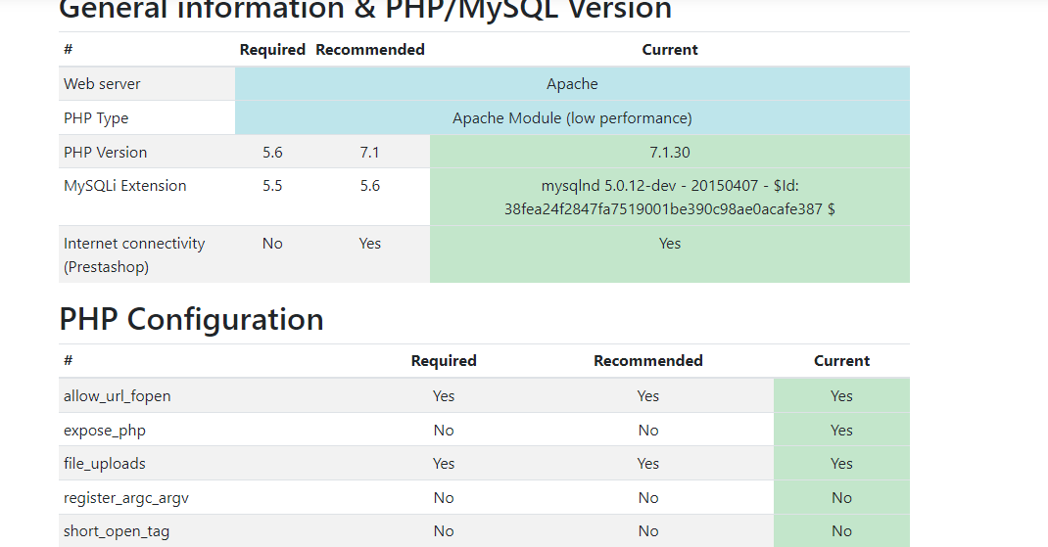
Task: Click Required header in PHP Configuration table
Action: click(x=444, y=361)
